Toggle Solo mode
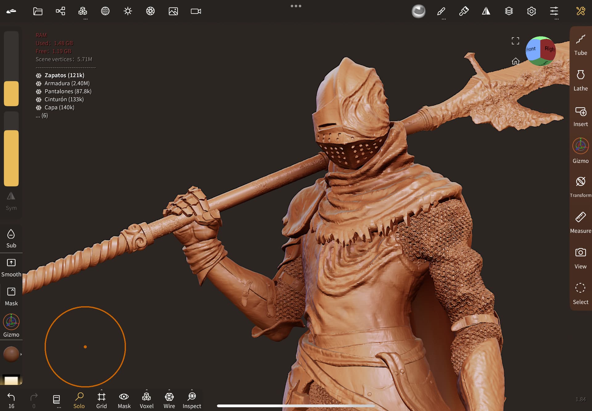592x411 pixels. pyautogui.click(x=79, y=400)
